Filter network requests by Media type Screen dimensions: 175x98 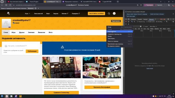(x=152, y=29)
